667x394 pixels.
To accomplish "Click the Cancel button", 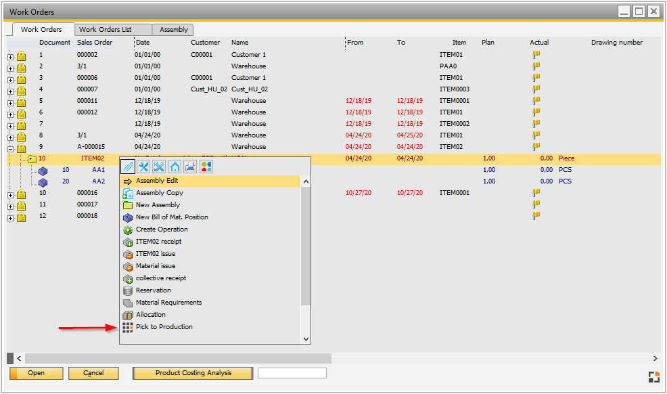I will (x=93, y=373).
